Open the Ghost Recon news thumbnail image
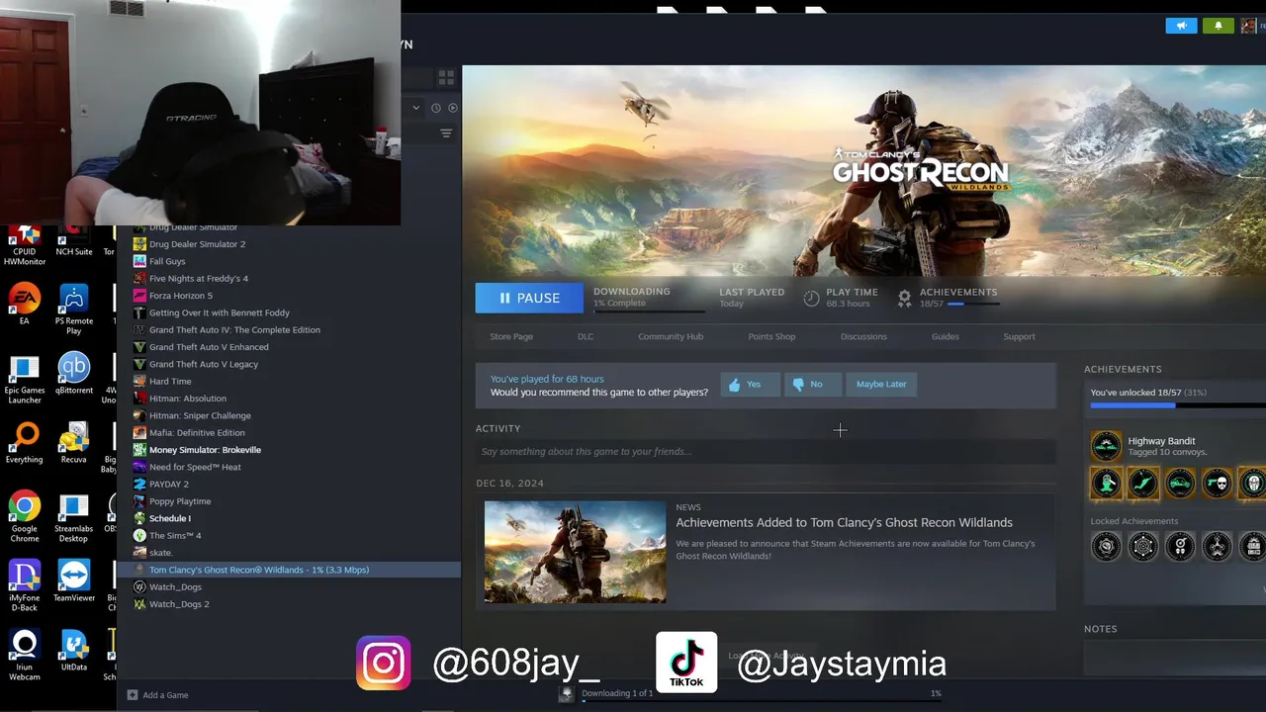The height and width of the screenshot is (712, 1266). point(576,552)
